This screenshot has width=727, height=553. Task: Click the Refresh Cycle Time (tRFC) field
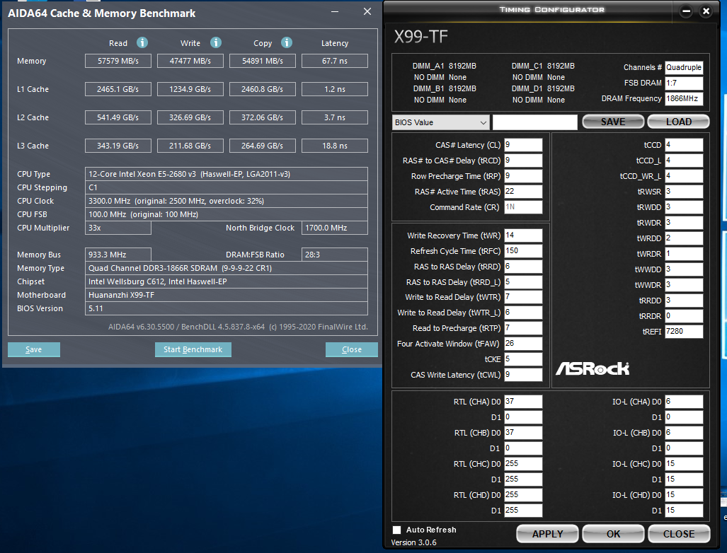pos(523,250)
